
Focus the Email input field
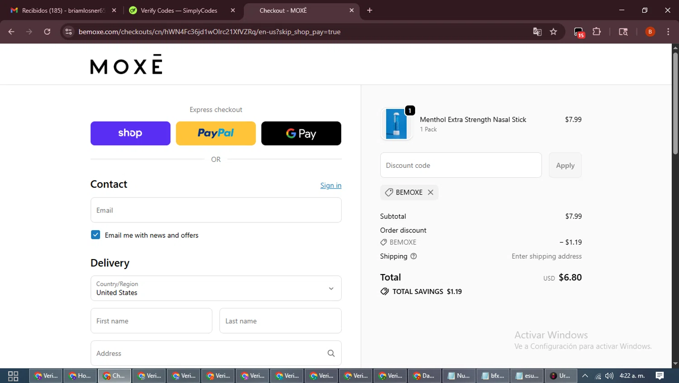(216, 210)
